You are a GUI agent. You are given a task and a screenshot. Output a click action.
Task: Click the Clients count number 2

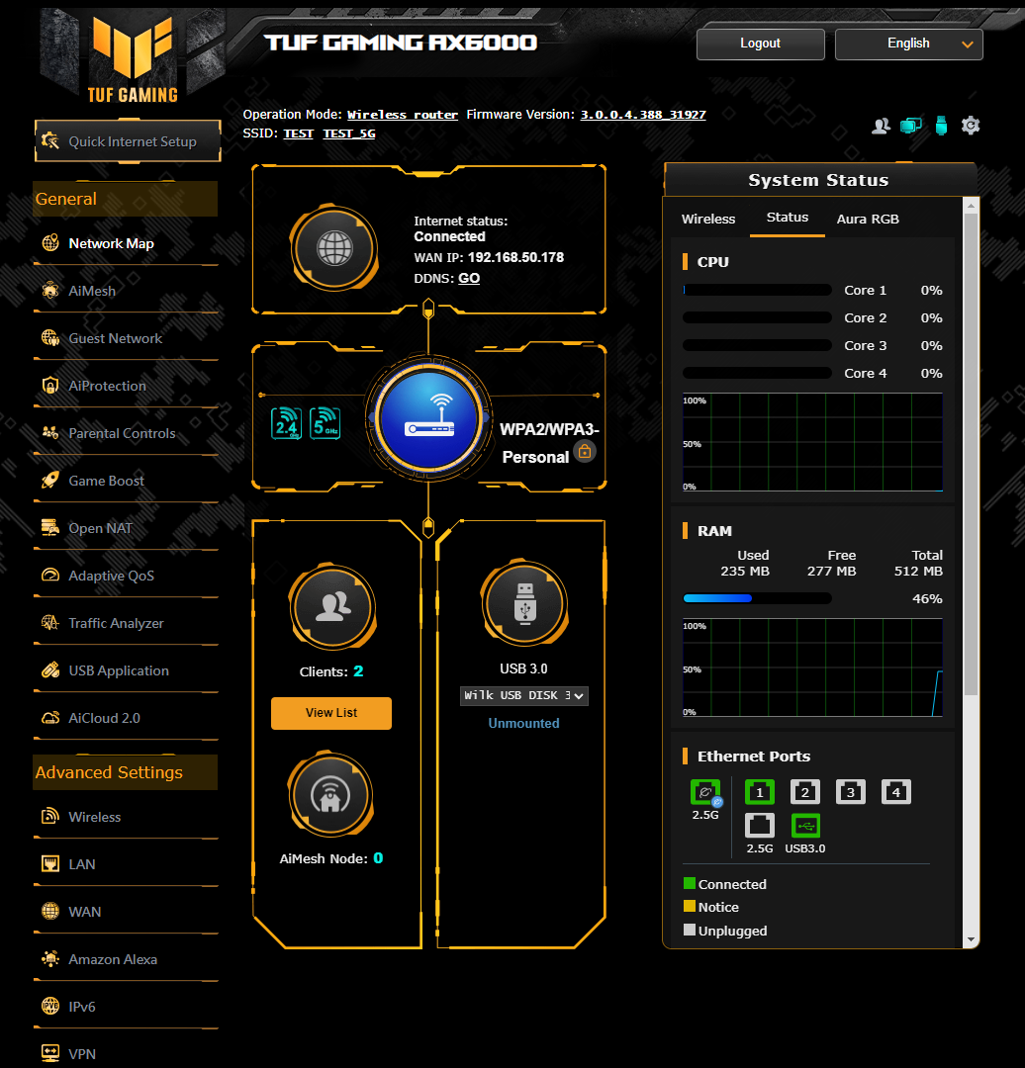pos(358,671)
